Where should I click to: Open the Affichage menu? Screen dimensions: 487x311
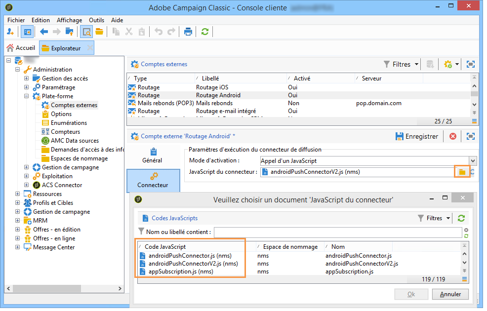69,20
